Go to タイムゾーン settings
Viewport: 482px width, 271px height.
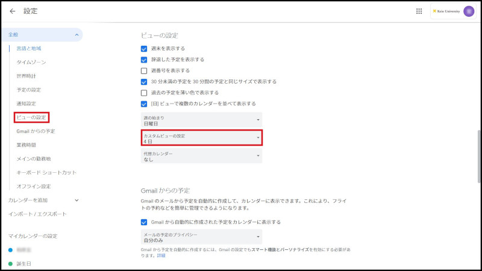tap(31, 62)
